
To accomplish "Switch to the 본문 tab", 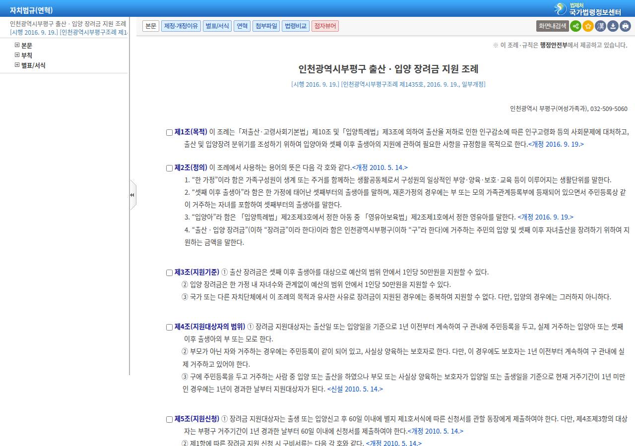I will click(x=151, y=26).
